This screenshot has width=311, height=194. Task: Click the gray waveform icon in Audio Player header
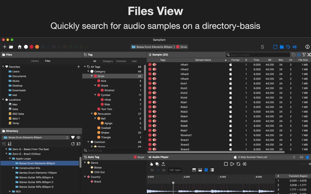302,157
